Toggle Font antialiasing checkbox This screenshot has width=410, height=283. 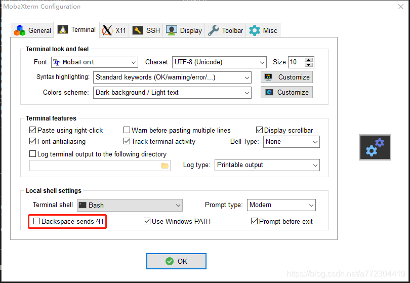click(x=33, y=141)
